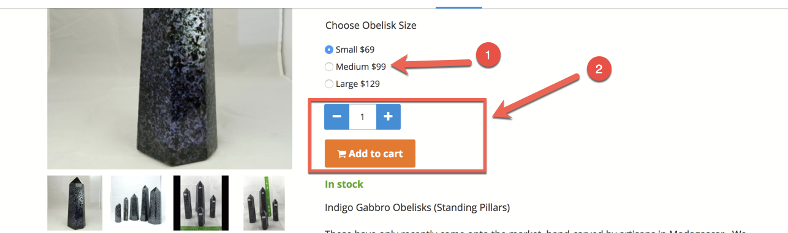Pick the Large $129 radio button
788x233 pixels.
click(329, 84)
